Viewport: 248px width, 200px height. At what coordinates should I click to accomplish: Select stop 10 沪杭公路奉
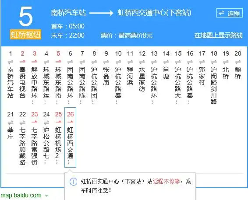tap(118, 85)
